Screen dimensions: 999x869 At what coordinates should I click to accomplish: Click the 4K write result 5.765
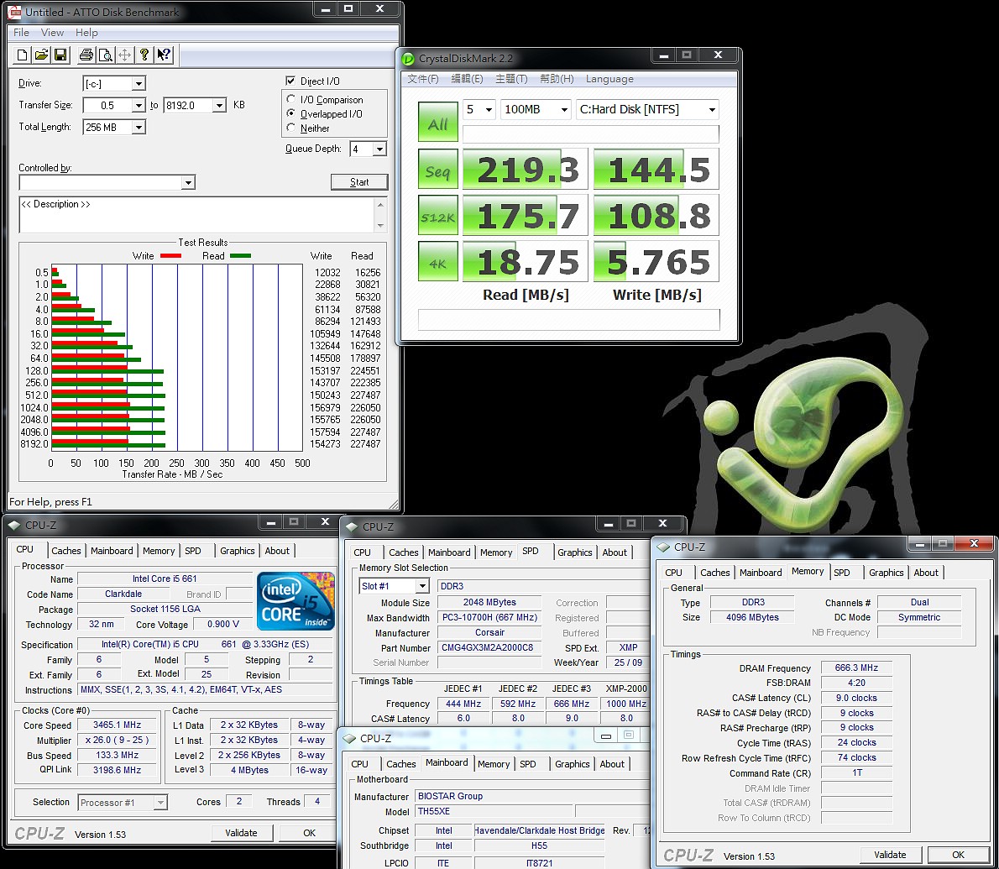(x=656, y=261)
